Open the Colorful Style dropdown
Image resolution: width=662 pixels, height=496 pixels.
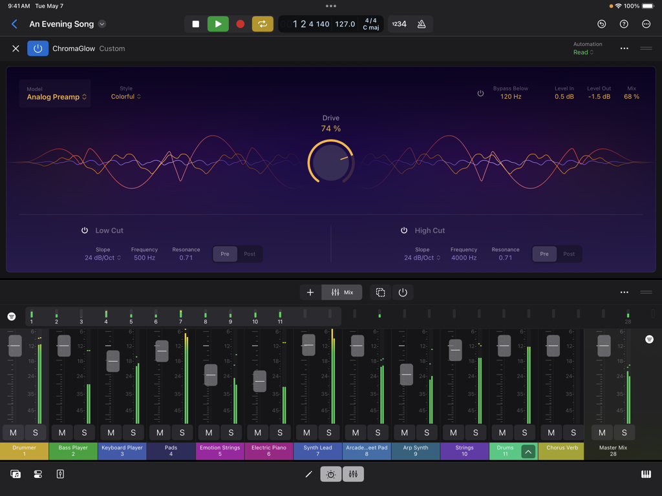tap(127, 96)
